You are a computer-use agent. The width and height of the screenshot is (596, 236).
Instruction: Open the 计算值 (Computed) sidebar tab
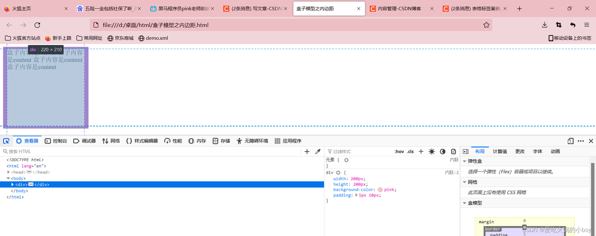tap(500, 152)
